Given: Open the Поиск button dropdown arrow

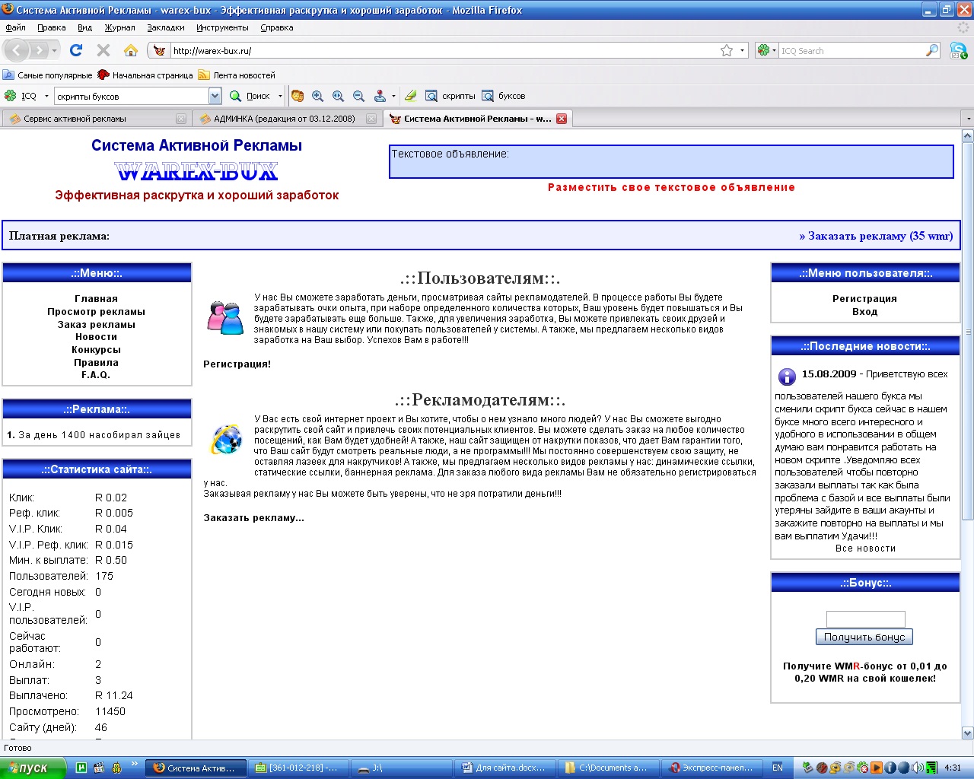Looking at the screenshot, I should tap(280, 96).
